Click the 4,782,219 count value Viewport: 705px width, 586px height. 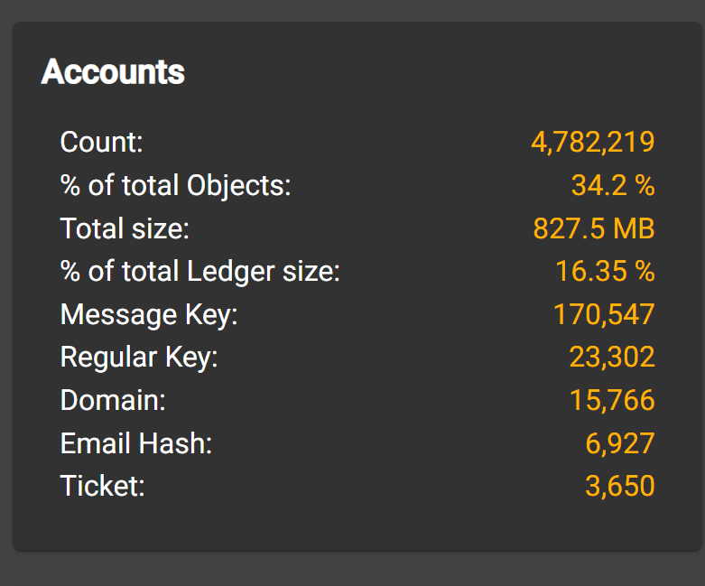(592, 142)
